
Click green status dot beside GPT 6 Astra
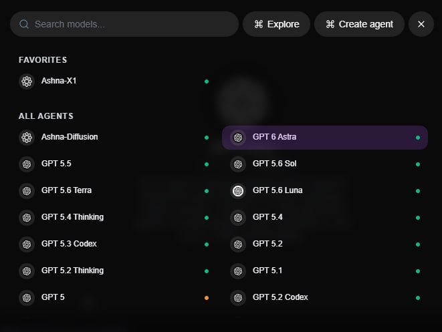click(418, 138)
